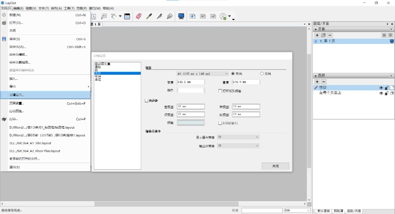Switch pages panel to thumbnail view
The height and width of the screenshot is (214, 395).
tap(391, 35)
